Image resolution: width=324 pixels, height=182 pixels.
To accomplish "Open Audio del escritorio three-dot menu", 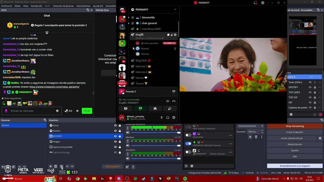I will pos(128,128).
